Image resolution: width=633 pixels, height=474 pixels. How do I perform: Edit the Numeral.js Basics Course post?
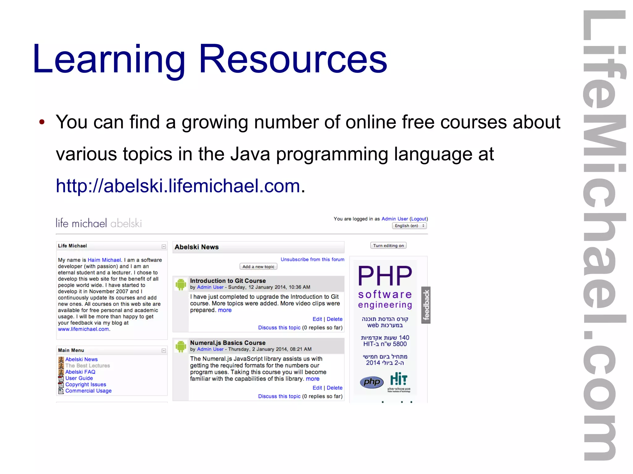pos(317,388)
